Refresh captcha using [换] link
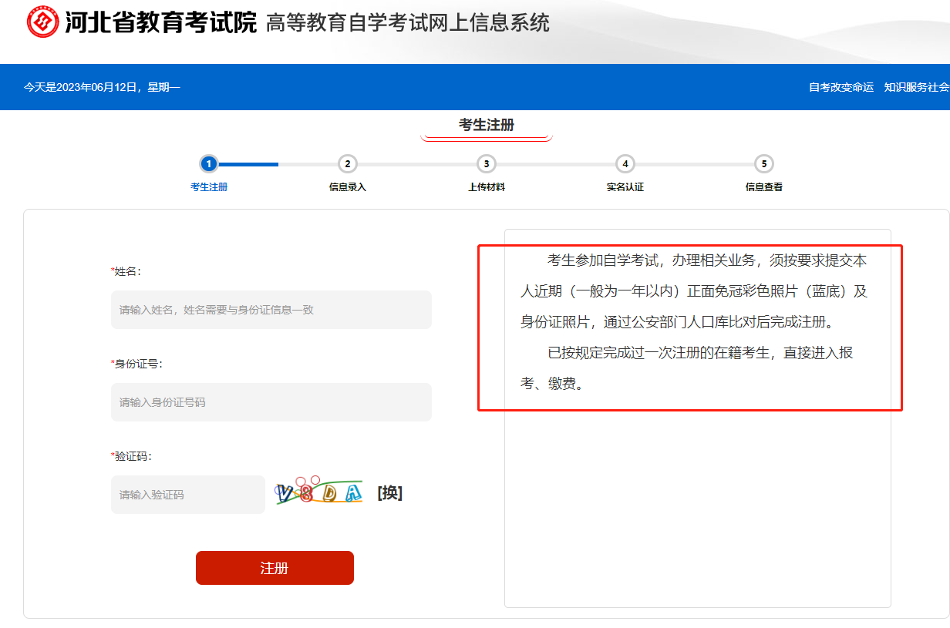Screen dimensions: 950x628 pos(389,493)
